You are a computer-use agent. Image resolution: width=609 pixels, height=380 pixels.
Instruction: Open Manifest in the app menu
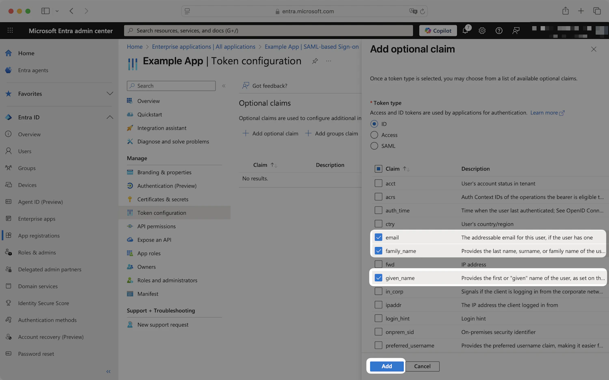pyautogui.click(x=148, y=294)
